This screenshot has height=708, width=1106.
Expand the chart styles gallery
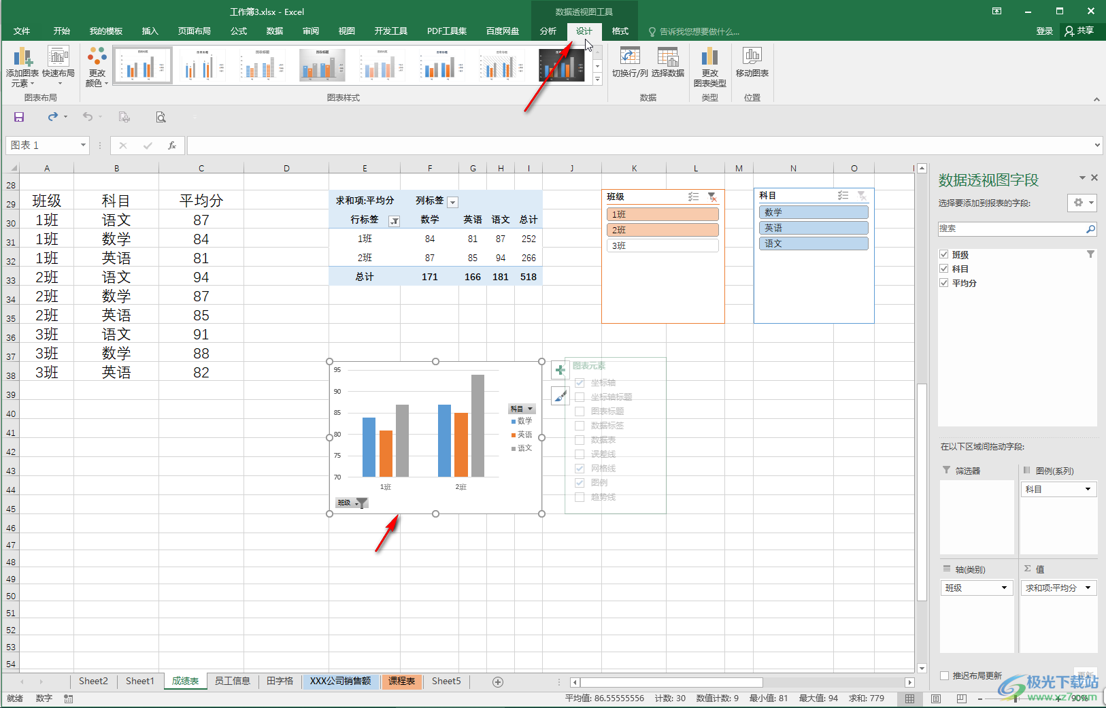(598, 80)
